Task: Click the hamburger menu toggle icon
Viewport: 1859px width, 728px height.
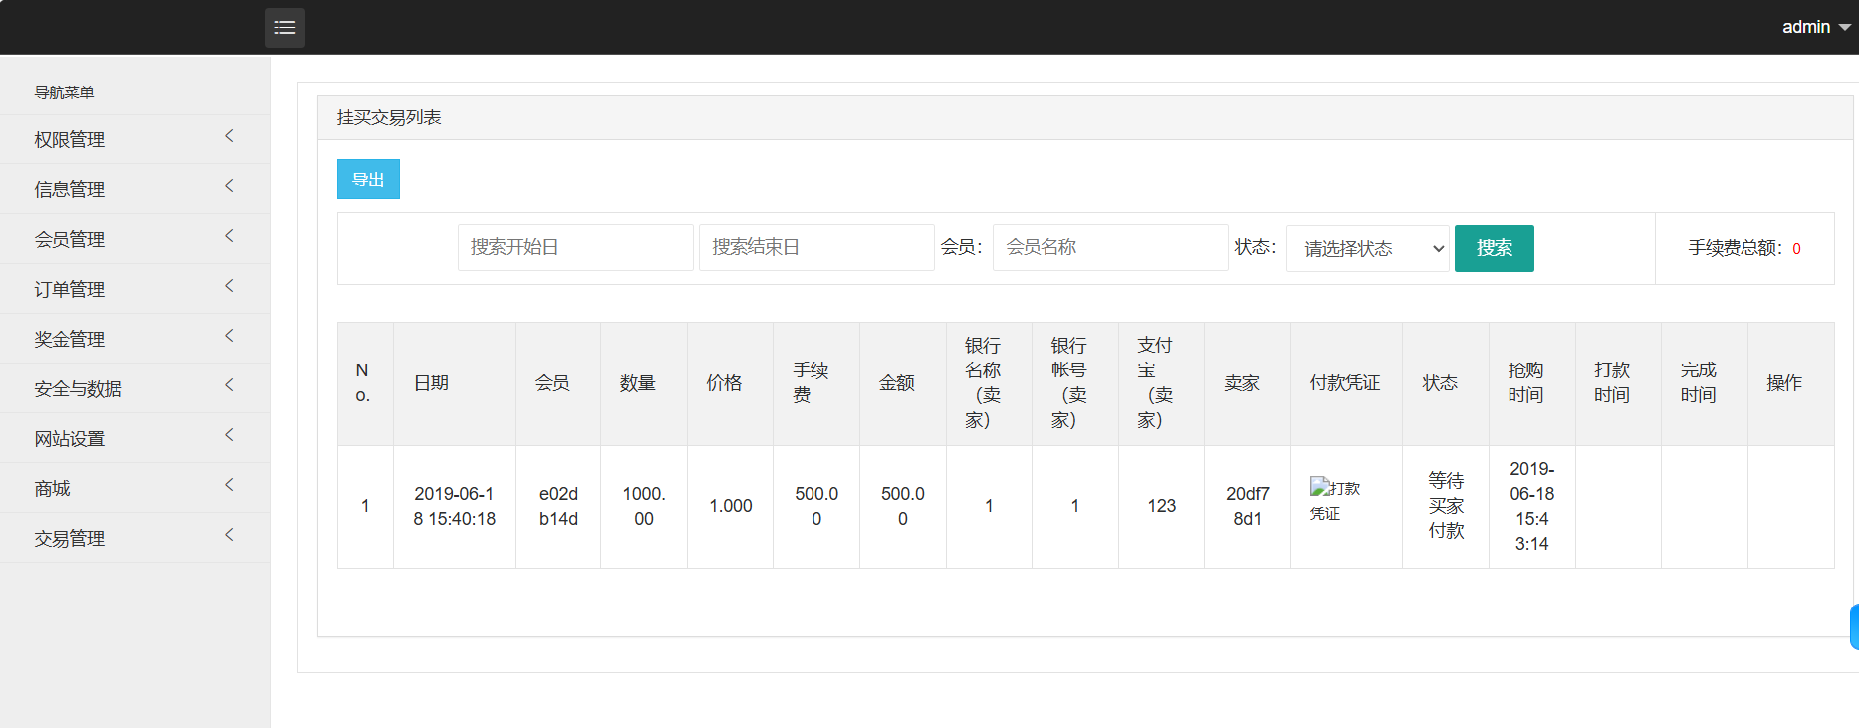Action: tap(285, 28)
